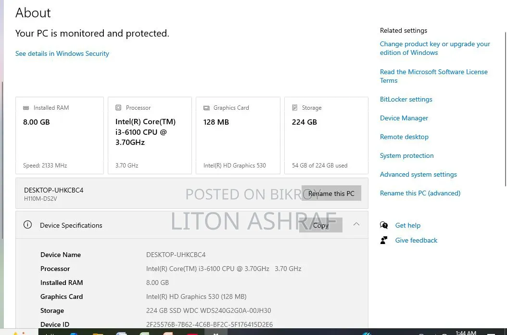Click the Storage label in specifications list
The width and height of the screenshot is (507, 335).
[x=52, y=310]
